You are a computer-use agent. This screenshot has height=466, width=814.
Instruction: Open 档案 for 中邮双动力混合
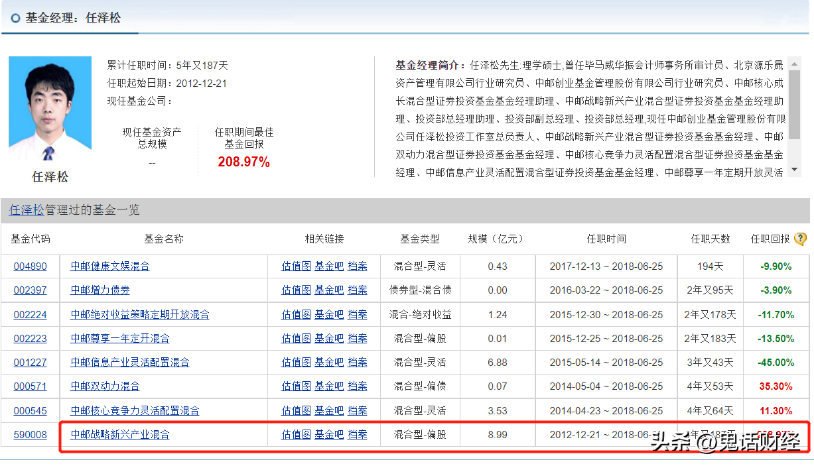[358, 386]
